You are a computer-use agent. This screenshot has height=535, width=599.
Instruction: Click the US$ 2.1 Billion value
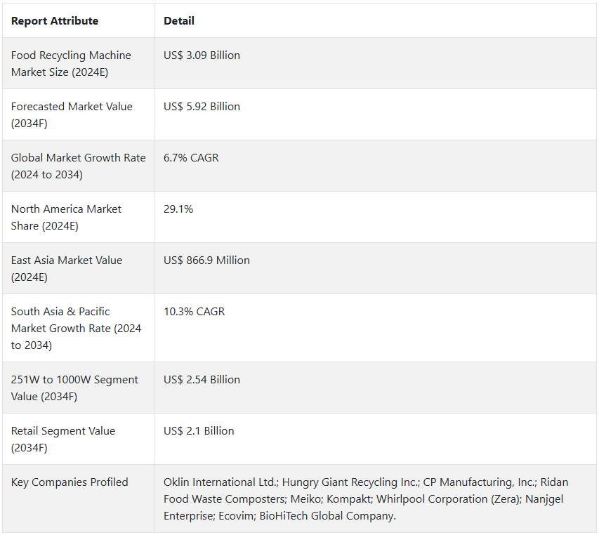(199, 431)
